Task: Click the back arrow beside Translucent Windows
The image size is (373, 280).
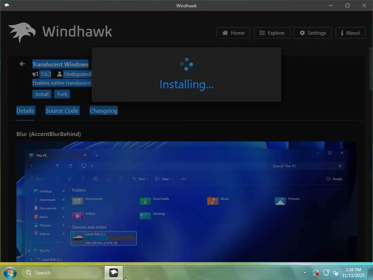Action: [x=22, y=64]
